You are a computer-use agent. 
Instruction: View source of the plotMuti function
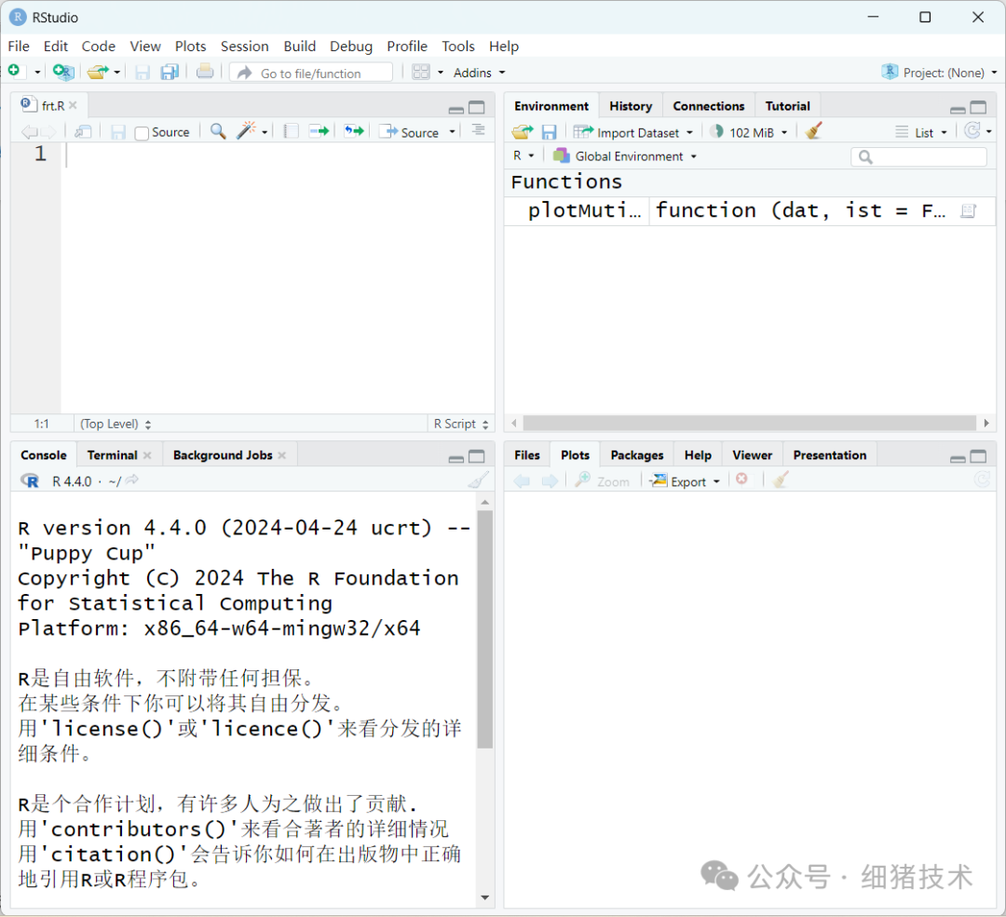[968, 211]
